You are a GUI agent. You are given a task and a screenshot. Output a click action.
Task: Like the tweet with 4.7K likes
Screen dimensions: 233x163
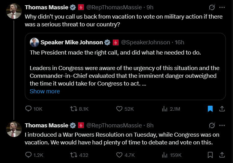(119, 155)
